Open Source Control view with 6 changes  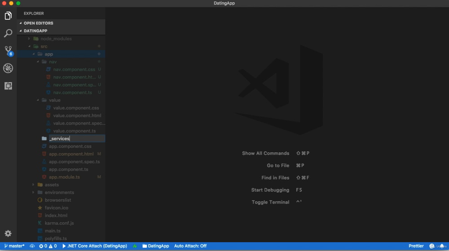[8, 51]
